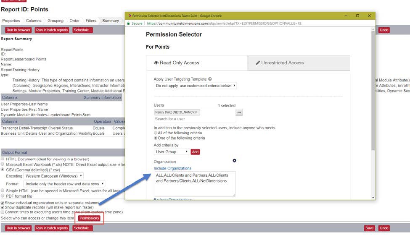Click the Permission Selector popup vertical scrollbar
The height and width of the screenshot is (235, 410).
click(373, 90)
